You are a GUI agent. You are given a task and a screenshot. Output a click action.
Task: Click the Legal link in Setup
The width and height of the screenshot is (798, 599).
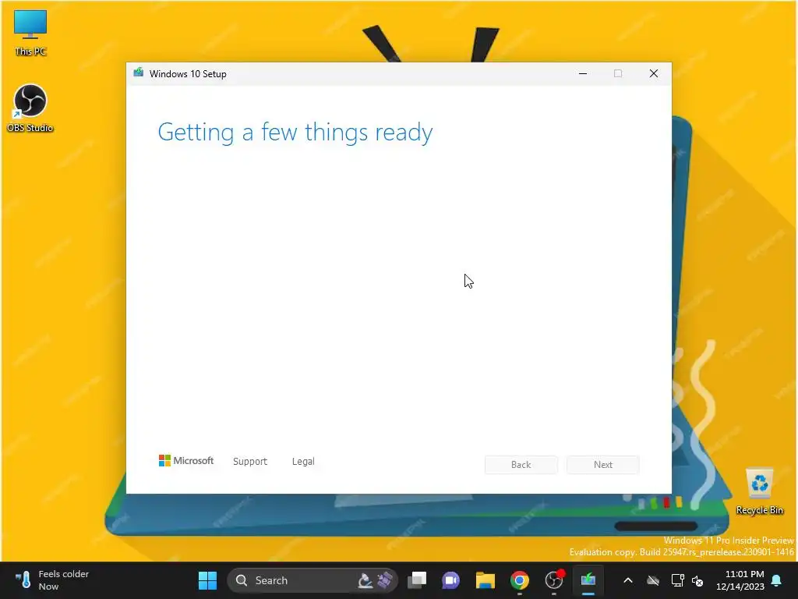303,462
